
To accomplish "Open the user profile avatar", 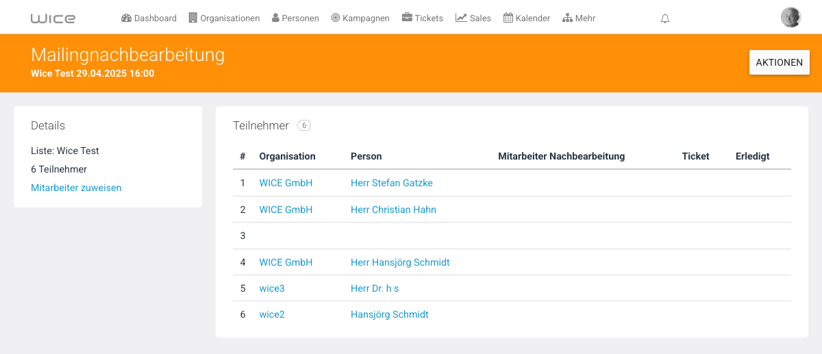I will [791, 17].
